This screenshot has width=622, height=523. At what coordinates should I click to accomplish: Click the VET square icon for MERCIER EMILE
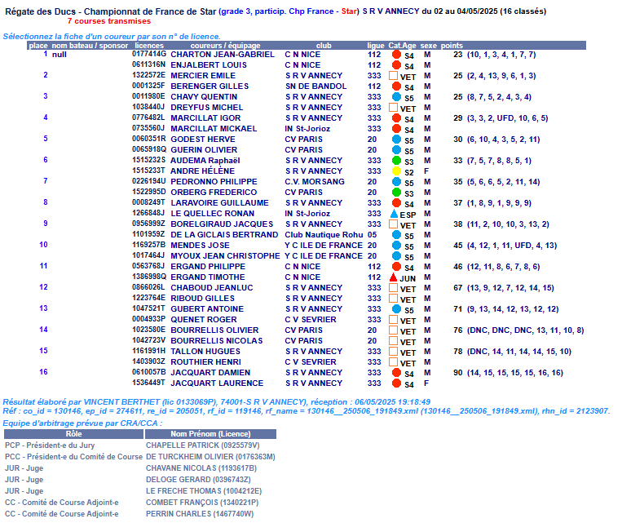[x=394, y=76]
